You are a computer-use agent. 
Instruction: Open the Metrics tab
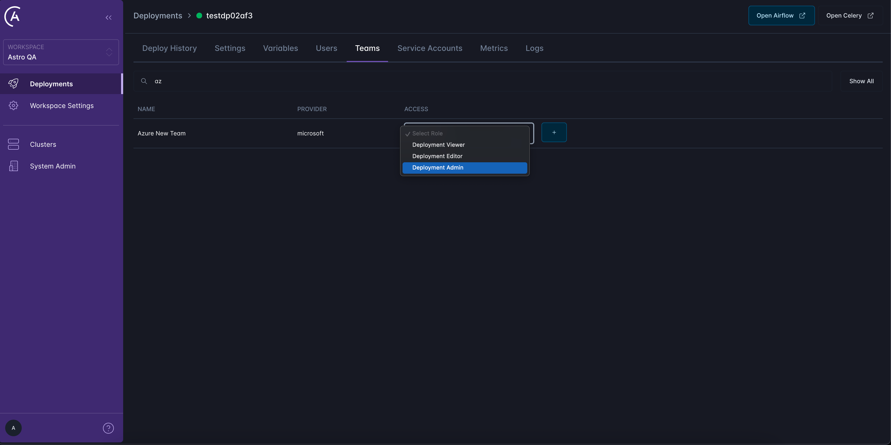(494, 48)
